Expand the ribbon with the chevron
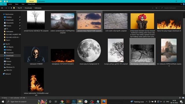The height and width of the screenshot is (104, 185). [x=181, y=4]
